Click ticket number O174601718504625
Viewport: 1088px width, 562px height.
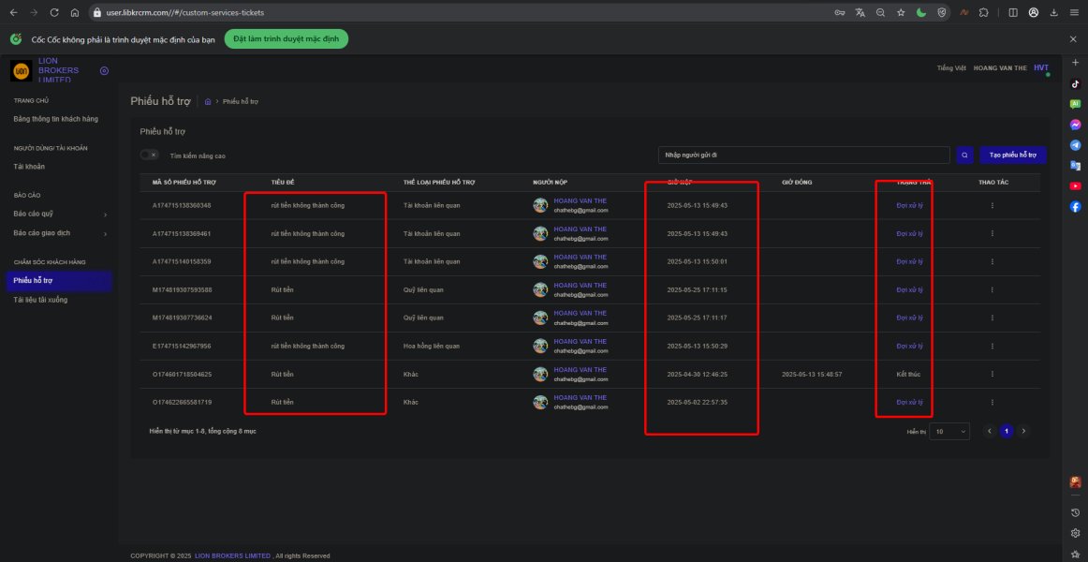click(182, 374)
